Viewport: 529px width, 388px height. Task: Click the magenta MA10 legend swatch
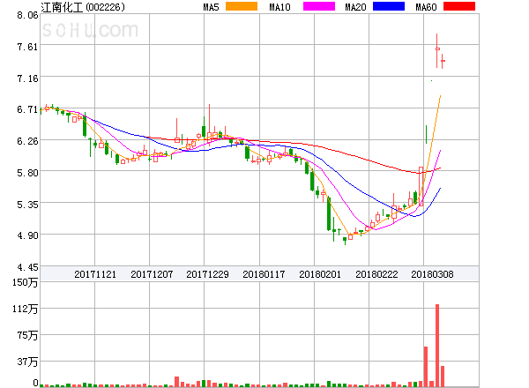pos(319,6)
